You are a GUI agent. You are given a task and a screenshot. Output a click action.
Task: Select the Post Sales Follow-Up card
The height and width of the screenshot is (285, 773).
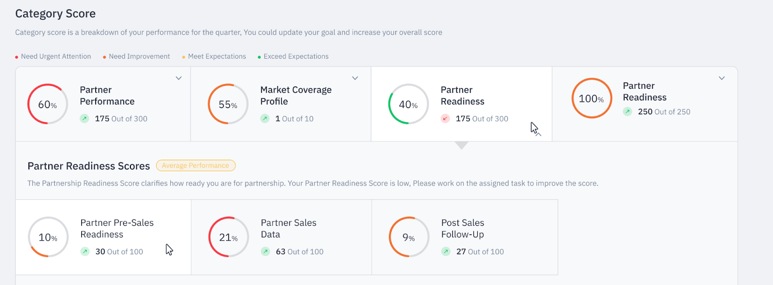click(465, 237)
